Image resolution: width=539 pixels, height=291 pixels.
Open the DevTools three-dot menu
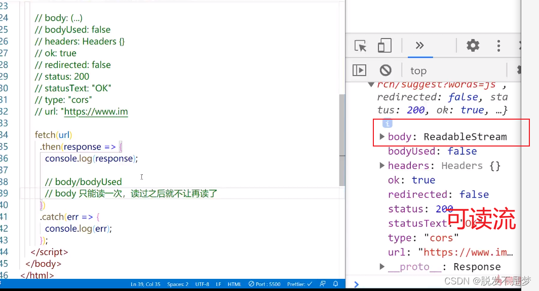pos(498,46)
